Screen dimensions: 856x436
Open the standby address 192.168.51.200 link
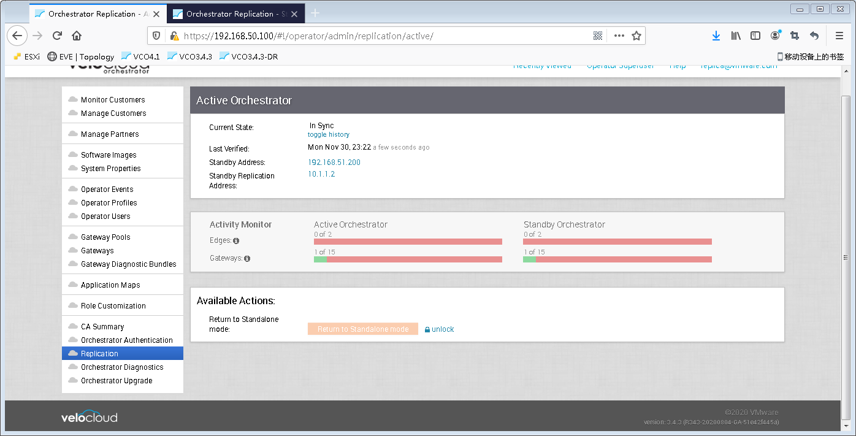pyautogui.click(x=334, y=163)
